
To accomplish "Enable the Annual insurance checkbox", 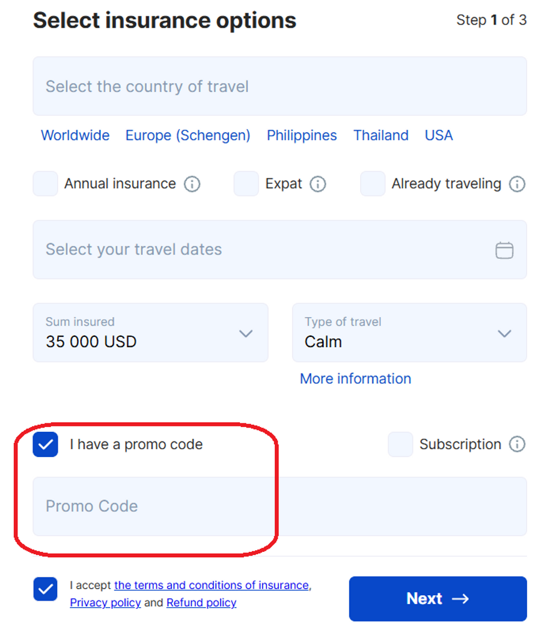I will [46, 184].
